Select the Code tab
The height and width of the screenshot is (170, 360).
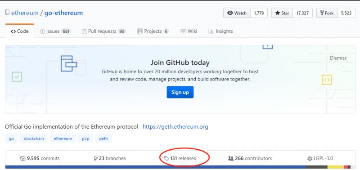[20, 31]
